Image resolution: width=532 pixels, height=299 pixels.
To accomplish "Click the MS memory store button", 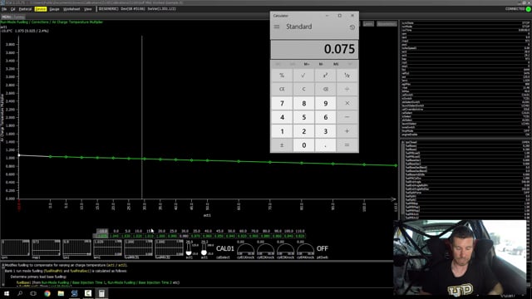I will (x=336, y=64).
